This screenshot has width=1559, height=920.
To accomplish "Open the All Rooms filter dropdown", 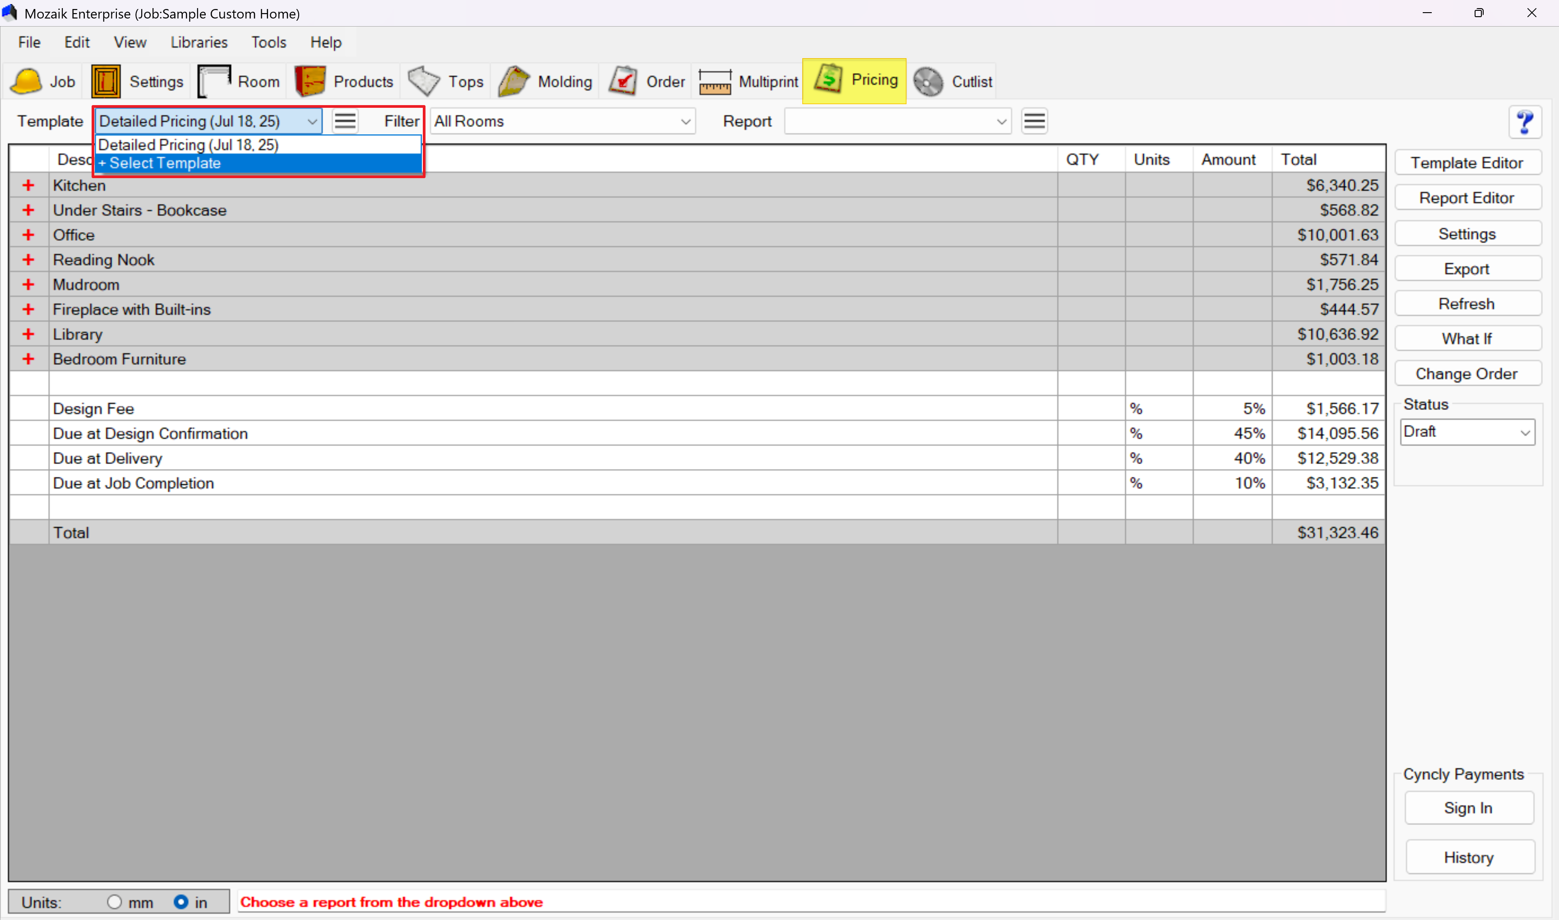I will (x=562, y=121).
